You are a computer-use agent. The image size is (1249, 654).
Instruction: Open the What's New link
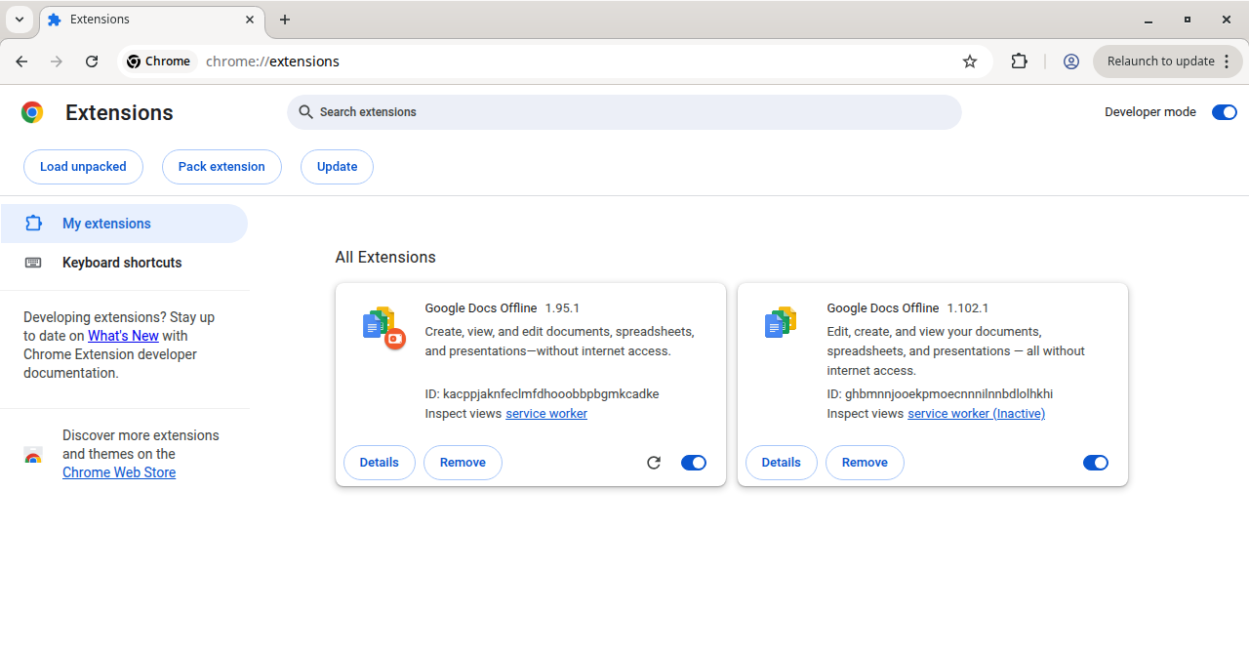[x=123, y=336]
